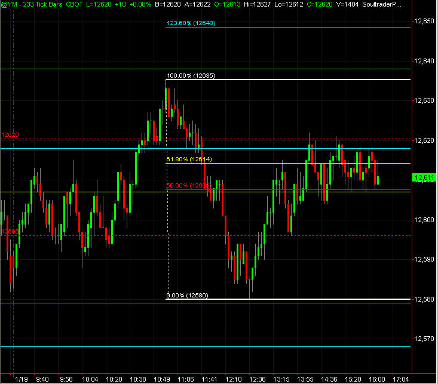This screenshot has width=438, height=384.
Task: Click the 12,640 price axis label
Action: click(424, 61)
